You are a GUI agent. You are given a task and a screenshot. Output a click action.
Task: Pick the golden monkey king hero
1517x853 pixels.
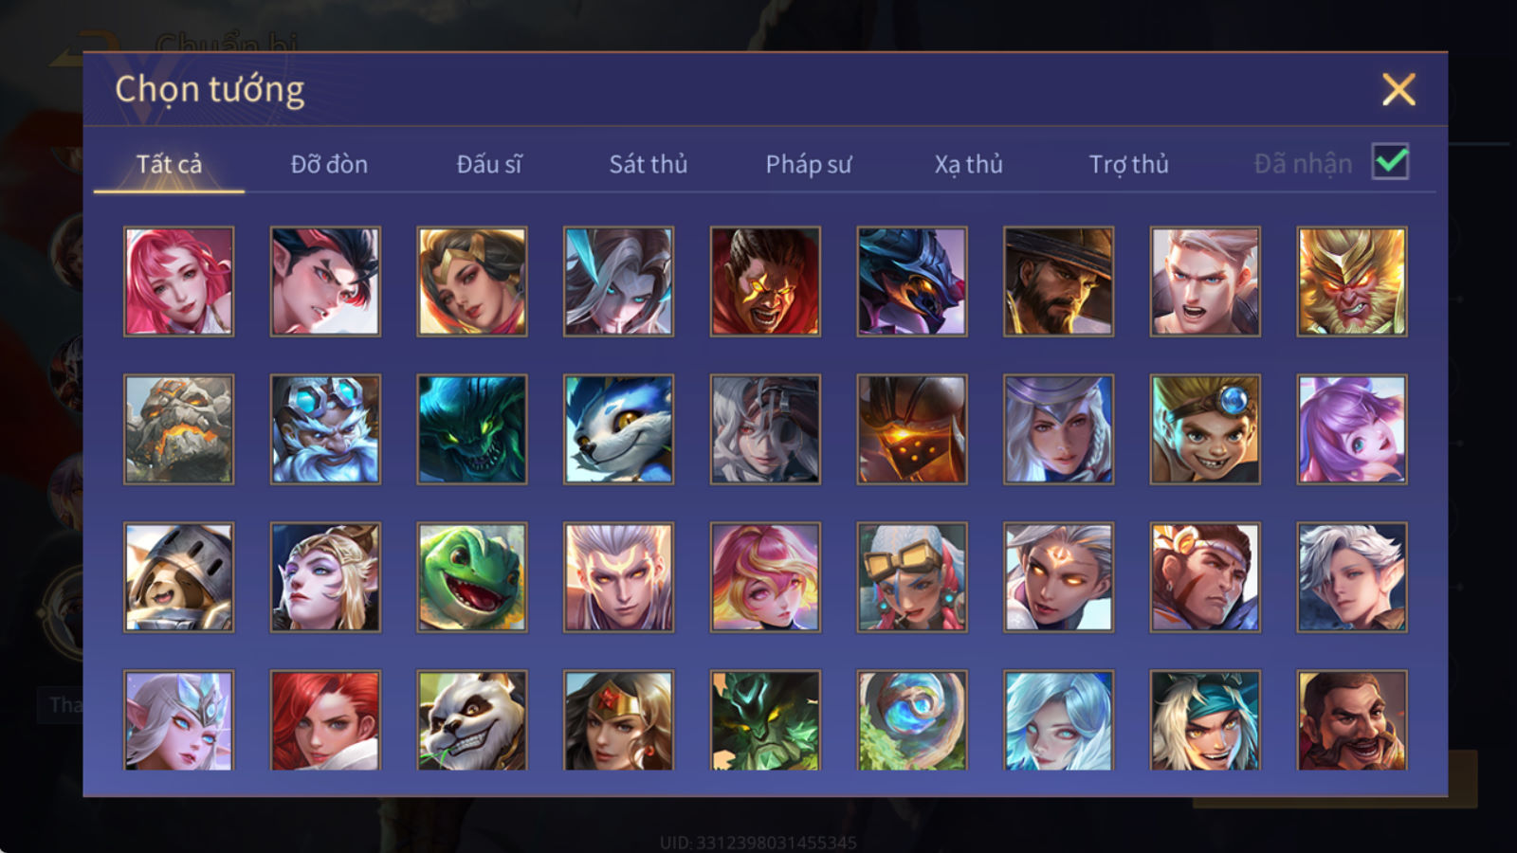(1352, 281)
